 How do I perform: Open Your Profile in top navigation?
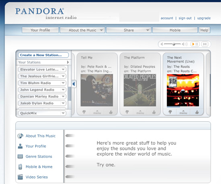pyautogui.click(x=40, y=30)
